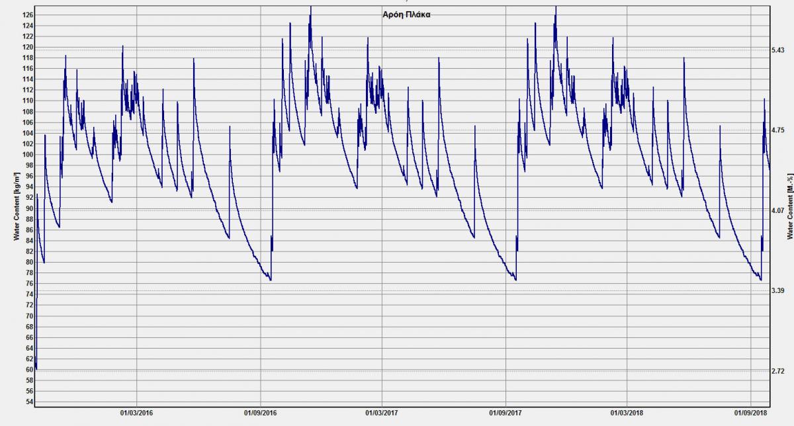Click the 54 tick on left axis

click(28, 402)
